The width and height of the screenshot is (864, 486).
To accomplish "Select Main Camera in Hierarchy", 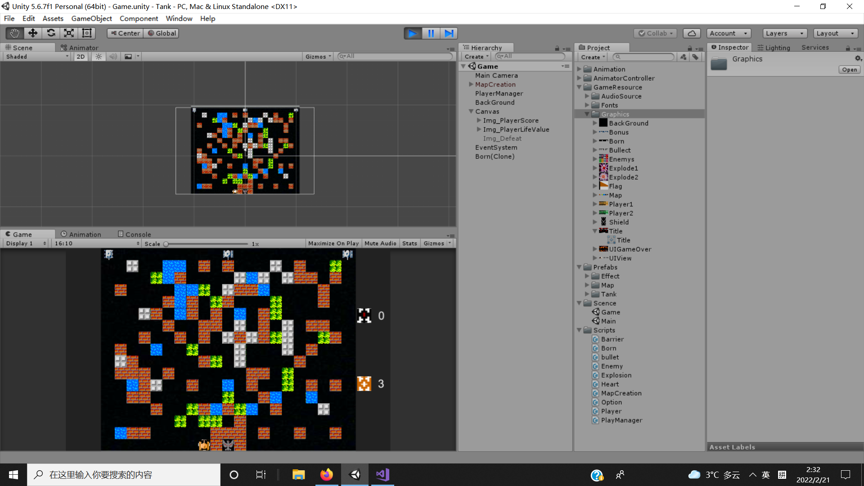I will (496, 75).
